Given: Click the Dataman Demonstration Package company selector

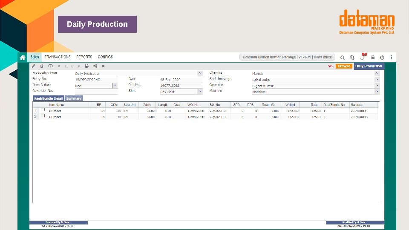Looking at the screenshot, I should click(287, 57).
